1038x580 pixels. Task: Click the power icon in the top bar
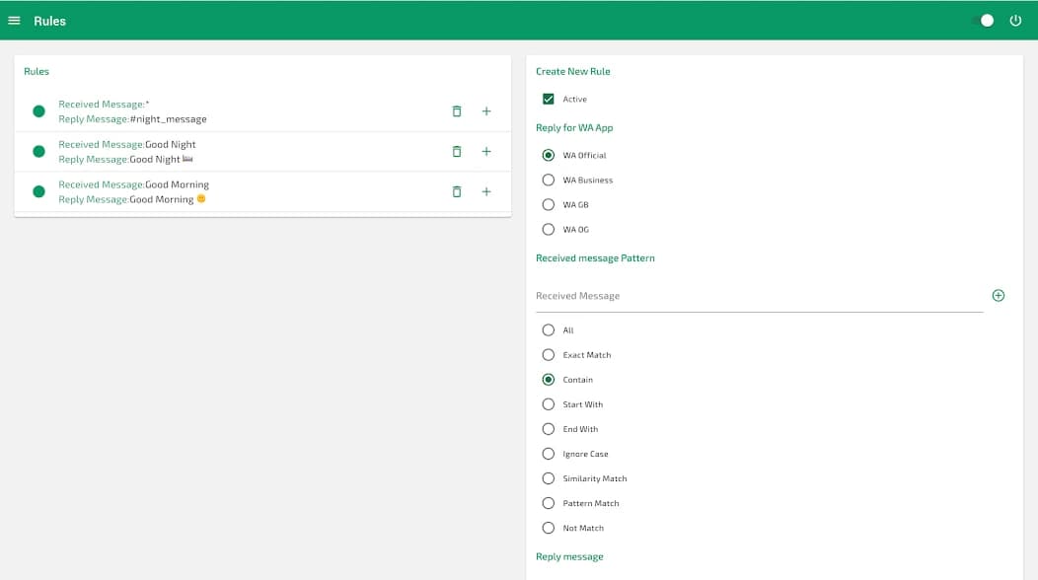(1015, 20)
